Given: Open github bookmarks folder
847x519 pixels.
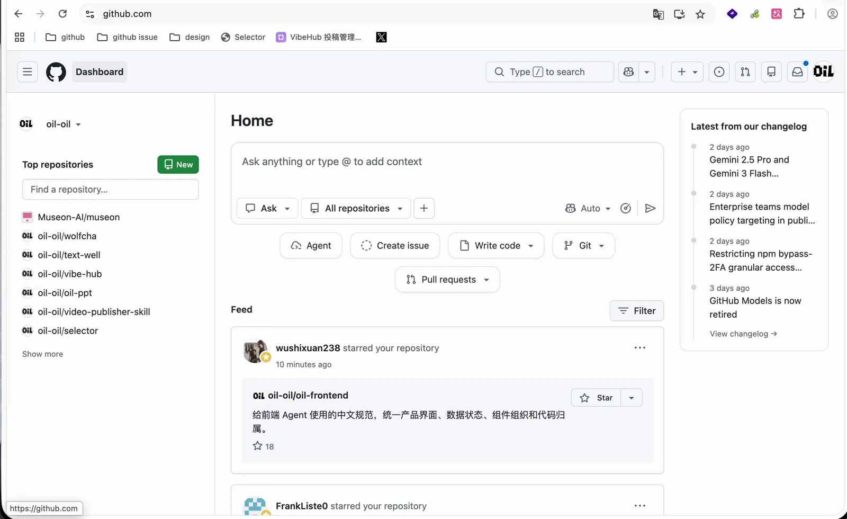Looking at the screenshot, I should 65,37.
